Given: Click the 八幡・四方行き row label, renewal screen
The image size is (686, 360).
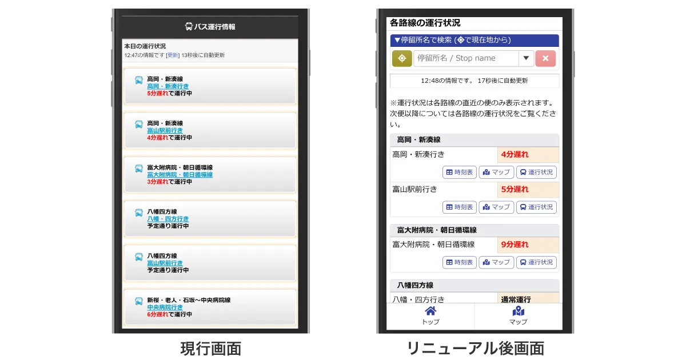Looking at the screenshot, I should (x=418, y=299).
